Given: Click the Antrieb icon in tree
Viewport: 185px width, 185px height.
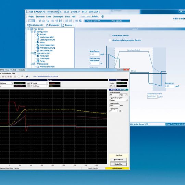Looking at the screenshot, I should pos(38,34).
